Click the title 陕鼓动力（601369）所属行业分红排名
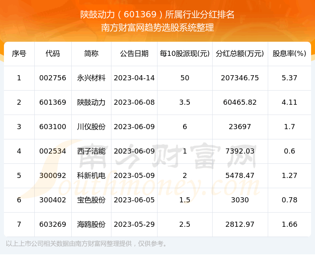 click(x=157, y=15)
